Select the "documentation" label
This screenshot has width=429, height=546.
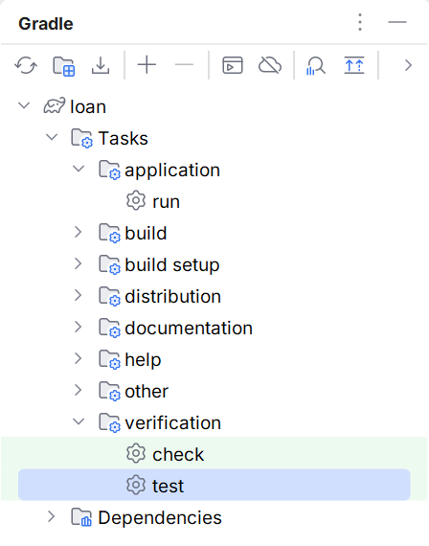[x=189, y=328]
